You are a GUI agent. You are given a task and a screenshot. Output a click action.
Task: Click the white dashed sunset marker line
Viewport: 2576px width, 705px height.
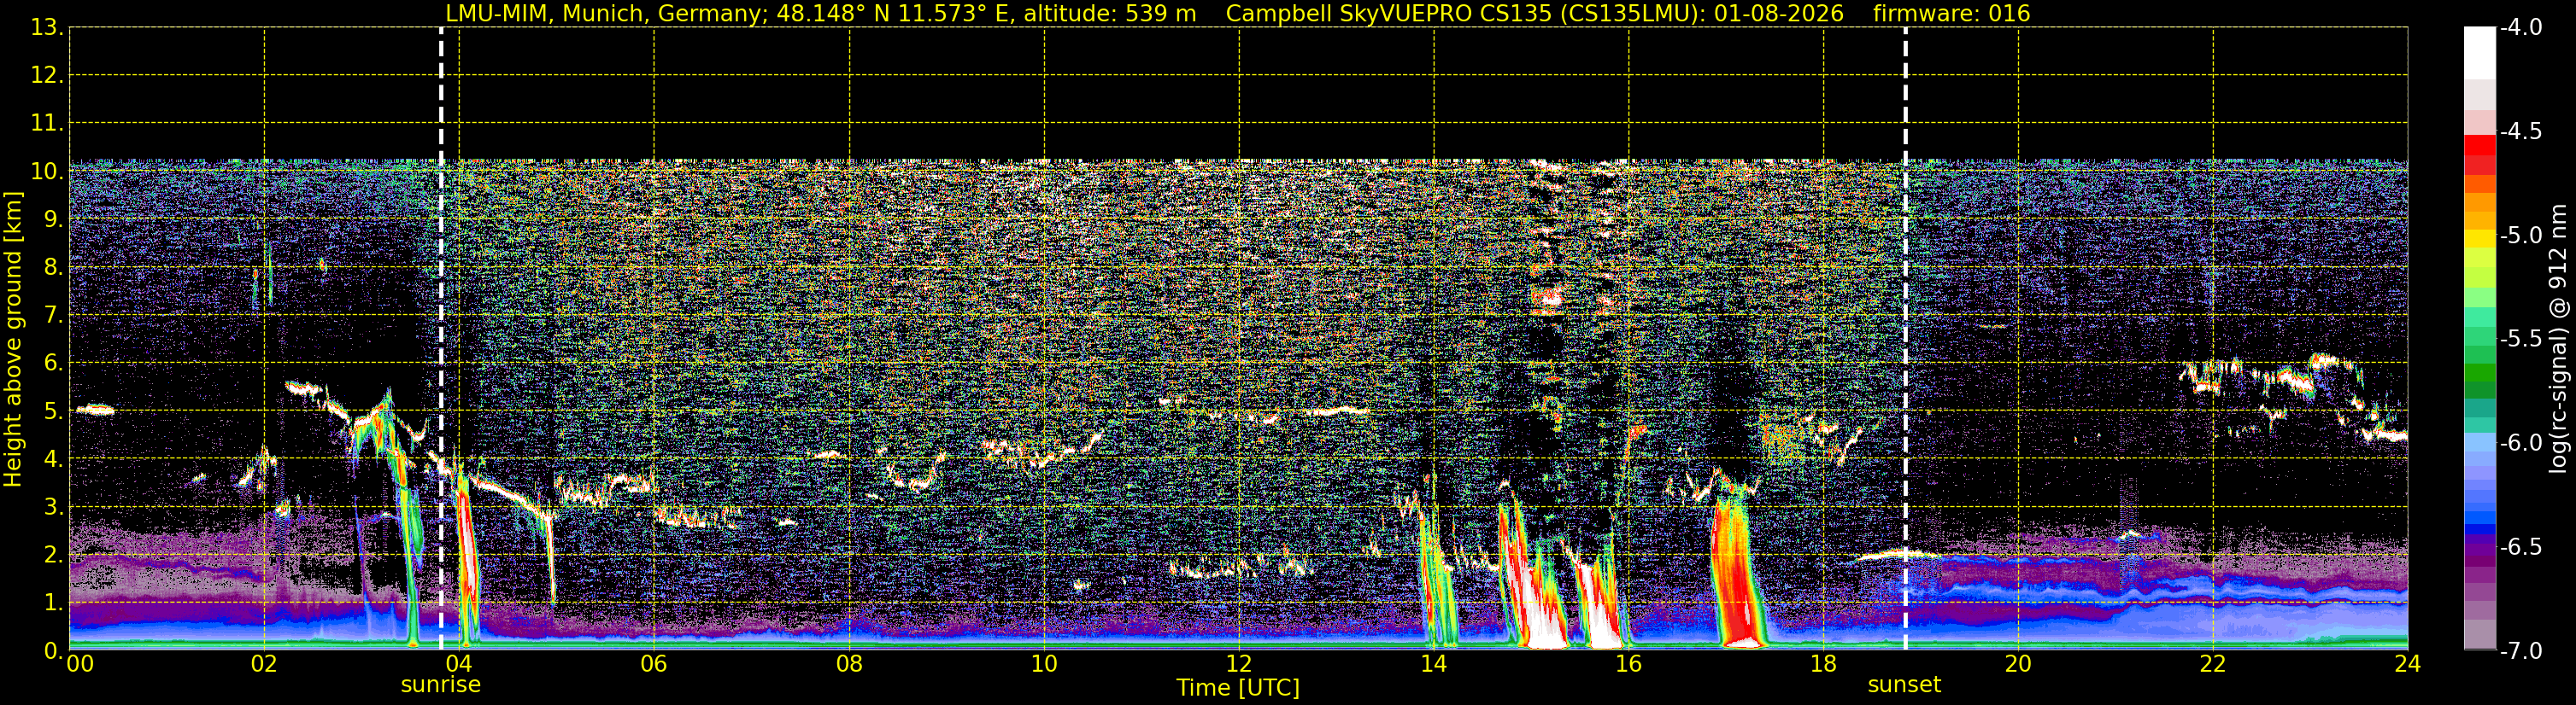coord(1905,340)
